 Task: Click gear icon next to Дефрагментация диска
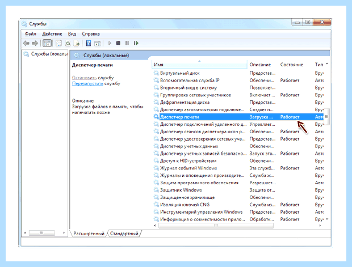[156, 102]
